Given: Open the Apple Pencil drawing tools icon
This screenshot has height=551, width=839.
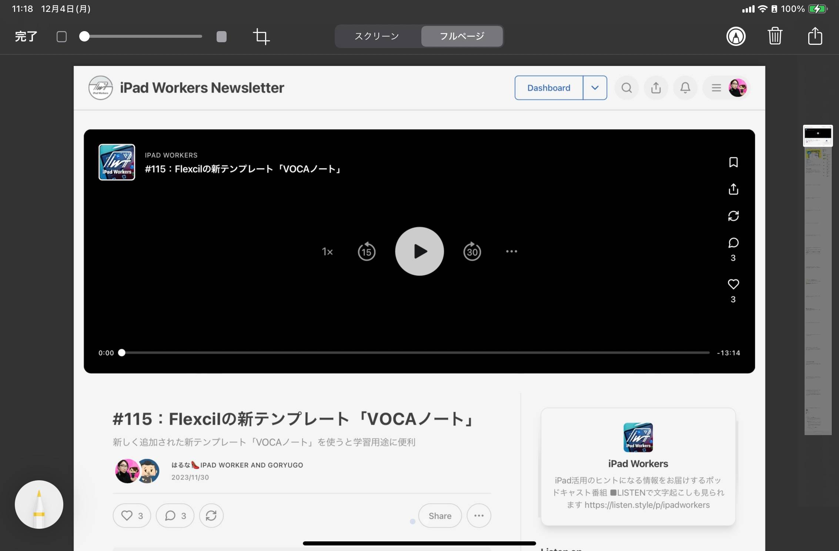Looking at the screenshot, I should (x=736, y=36).
